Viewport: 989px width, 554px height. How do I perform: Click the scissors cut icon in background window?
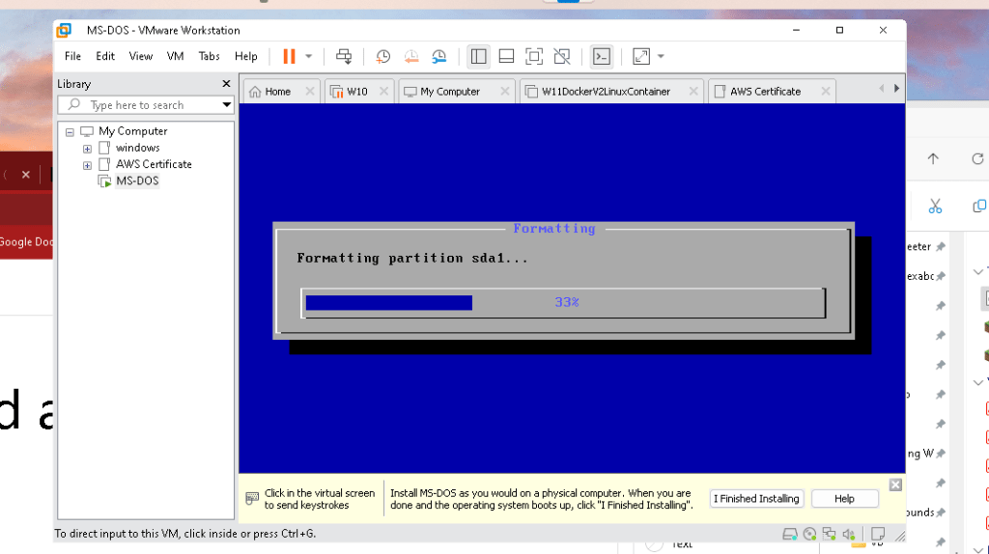[935, 207]
